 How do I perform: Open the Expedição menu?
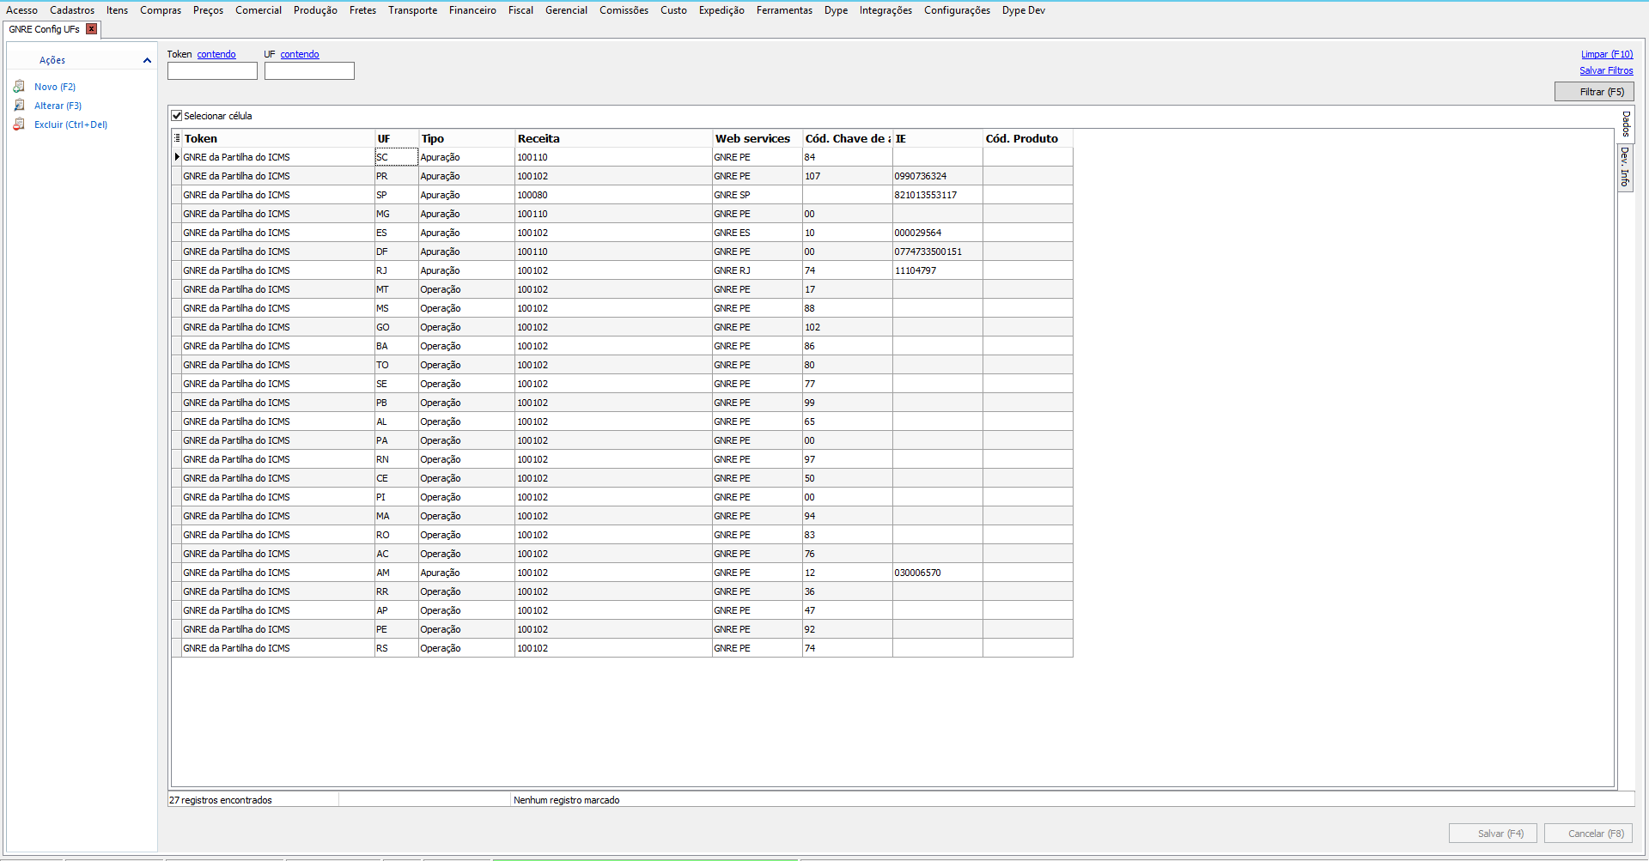click(721, 10)
